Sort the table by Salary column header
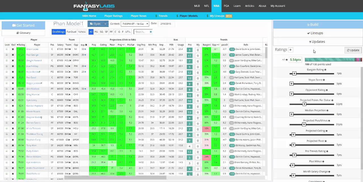This screenshot has height=182, width=363. [x=60, y=45]
